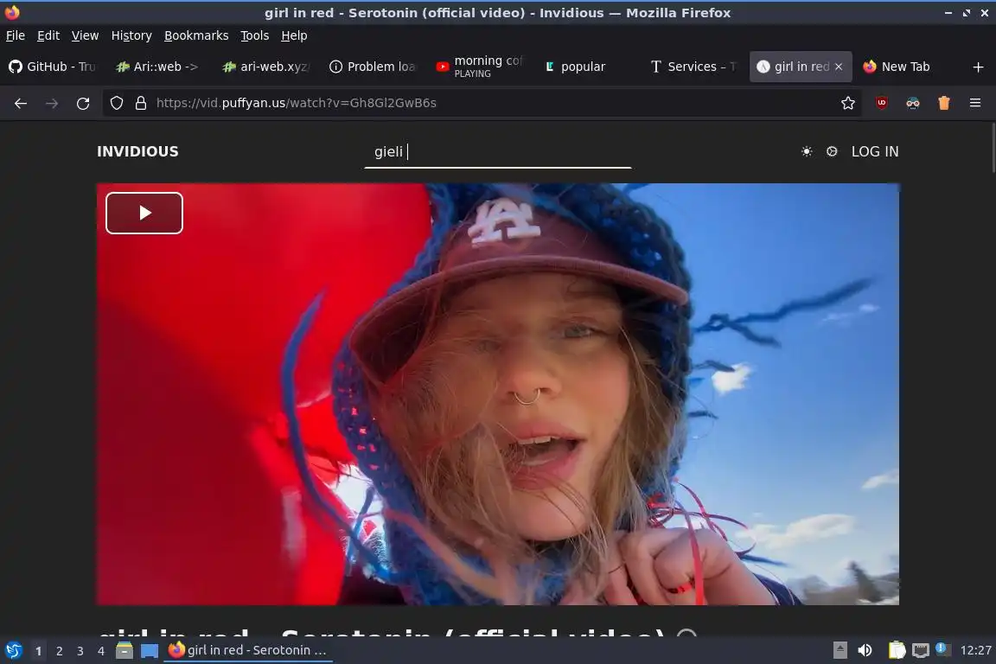Screen dimensions: 996x664
Task: Go back with the browser back arrow
Action: coord(21,103)
